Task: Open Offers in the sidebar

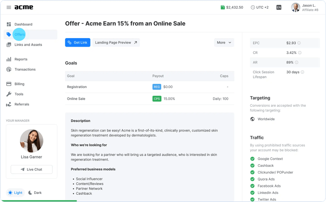Action: [x=30, y=35]
